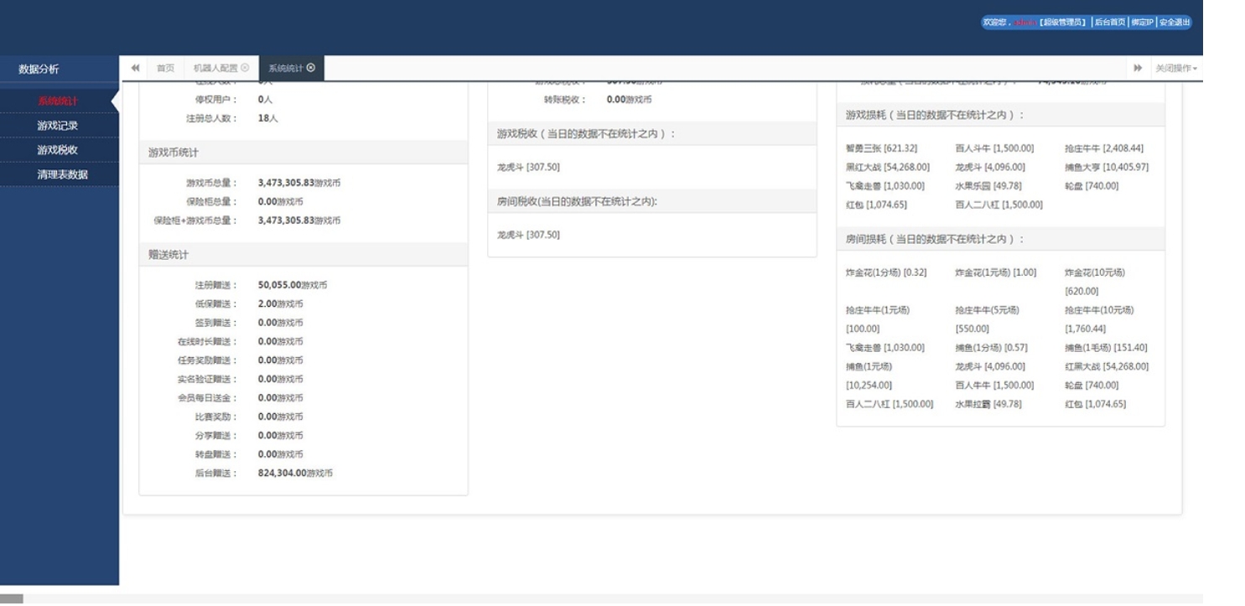The height and width of the screenshot is (606, 1245).
Task: Click the 保险柜+游戏币总量 label
Action: (195, 220)
